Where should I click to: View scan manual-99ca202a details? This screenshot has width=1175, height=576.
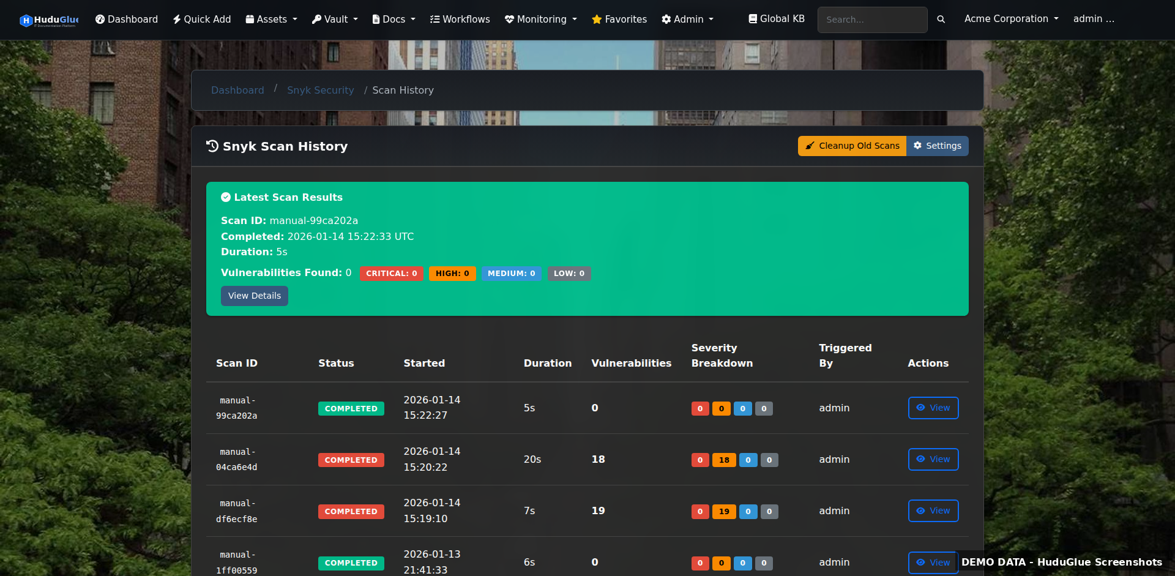click(x=933, y=408)
